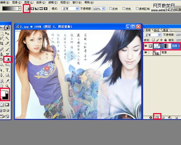181x145 pixels.
Task: Select the linear gradient style button
Action: (x=28, y=9)
